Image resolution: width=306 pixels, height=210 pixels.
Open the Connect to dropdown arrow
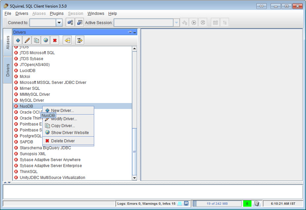point(59,23)
